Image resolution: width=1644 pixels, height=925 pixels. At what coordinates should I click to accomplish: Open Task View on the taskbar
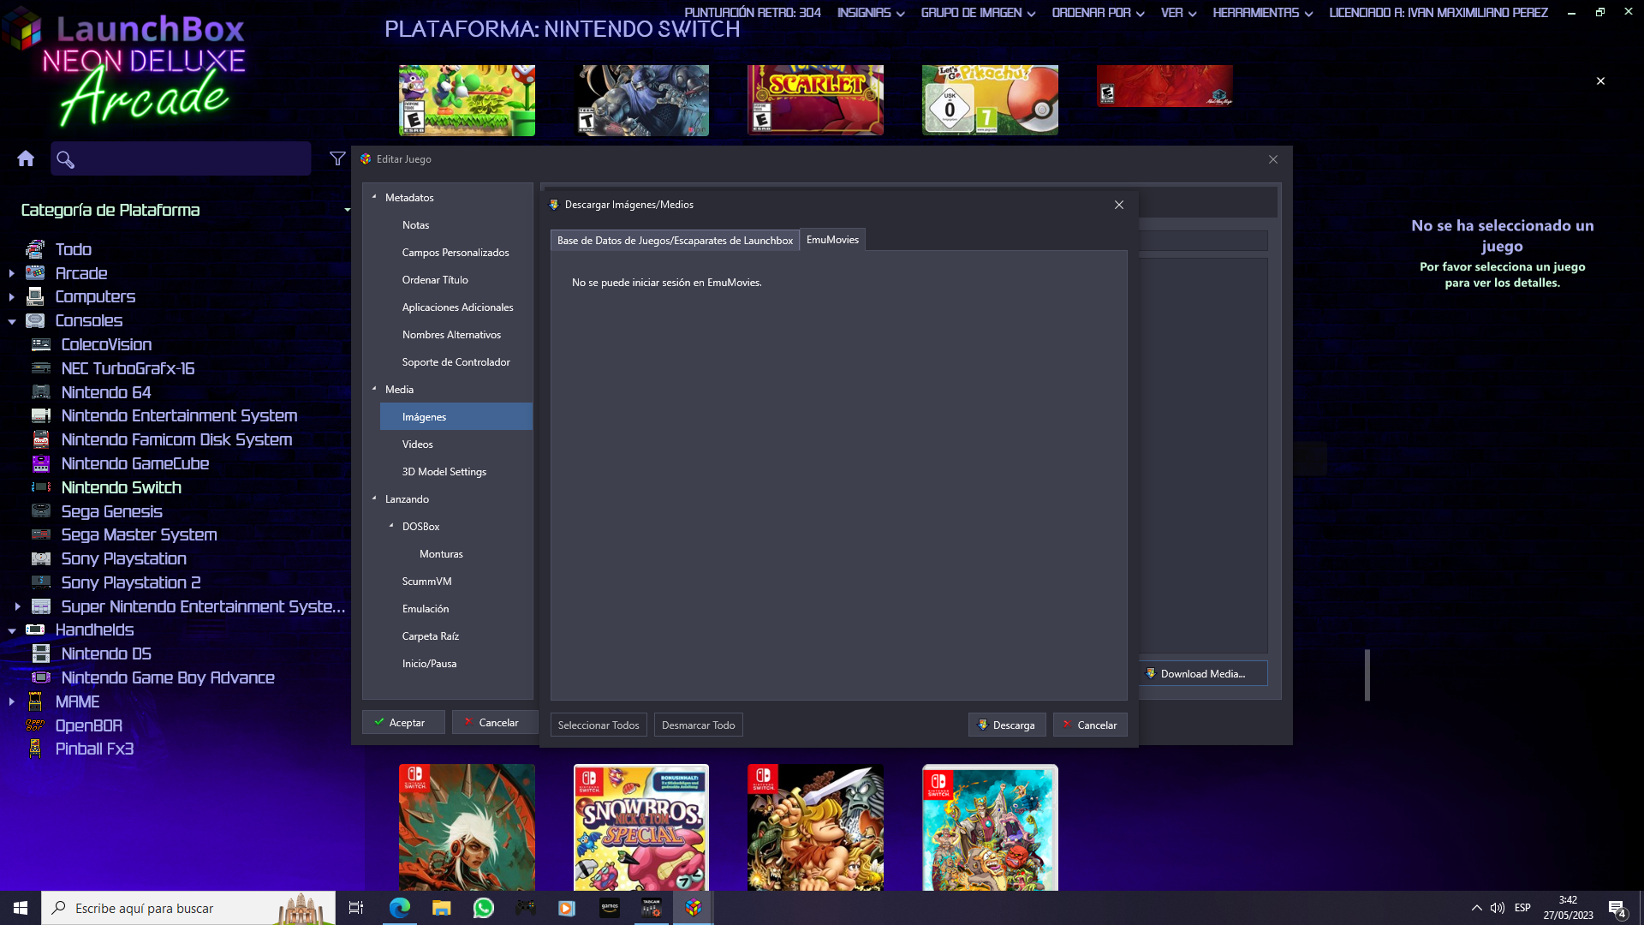(x=356, y=908)
